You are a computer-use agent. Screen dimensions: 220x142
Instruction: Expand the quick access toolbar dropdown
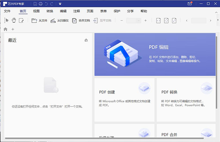[x=60, y=4]
